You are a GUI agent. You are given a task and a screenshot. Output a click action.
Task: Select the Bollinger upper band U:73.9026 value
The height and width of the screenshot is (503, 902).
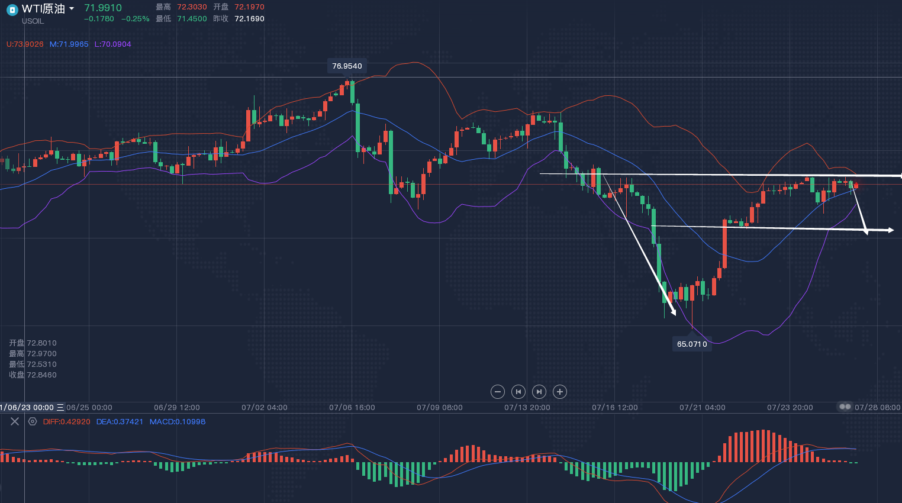click(25, 44)
